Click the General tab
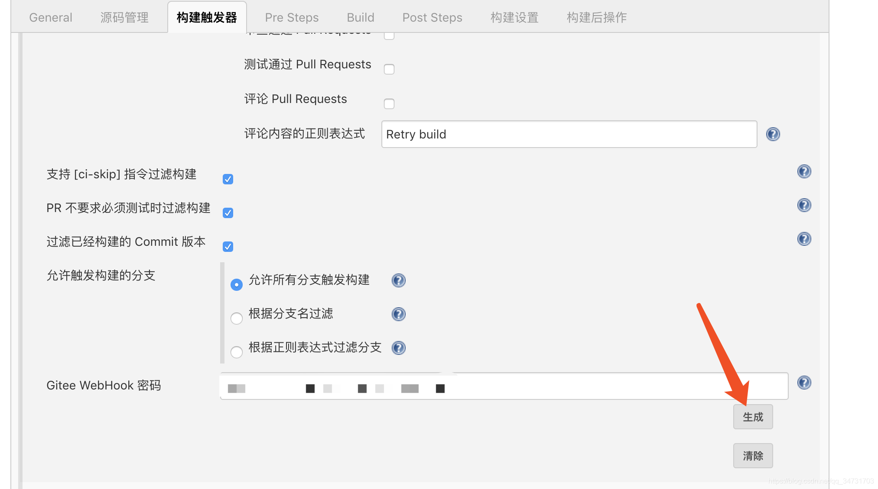 51,17
